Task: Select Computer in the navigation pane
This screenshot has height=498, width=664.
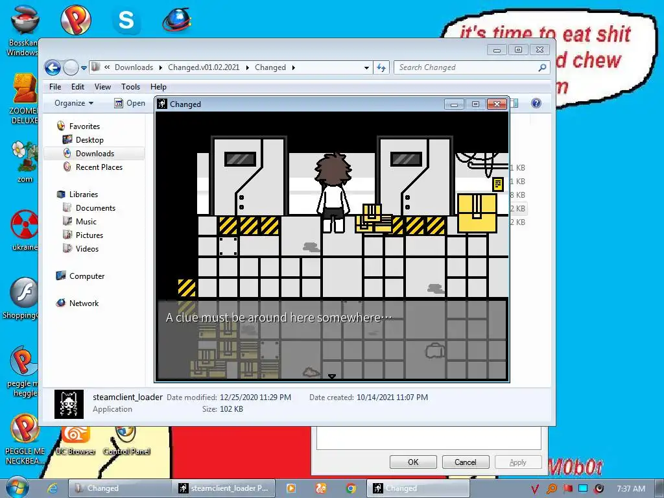Action: 86,276
